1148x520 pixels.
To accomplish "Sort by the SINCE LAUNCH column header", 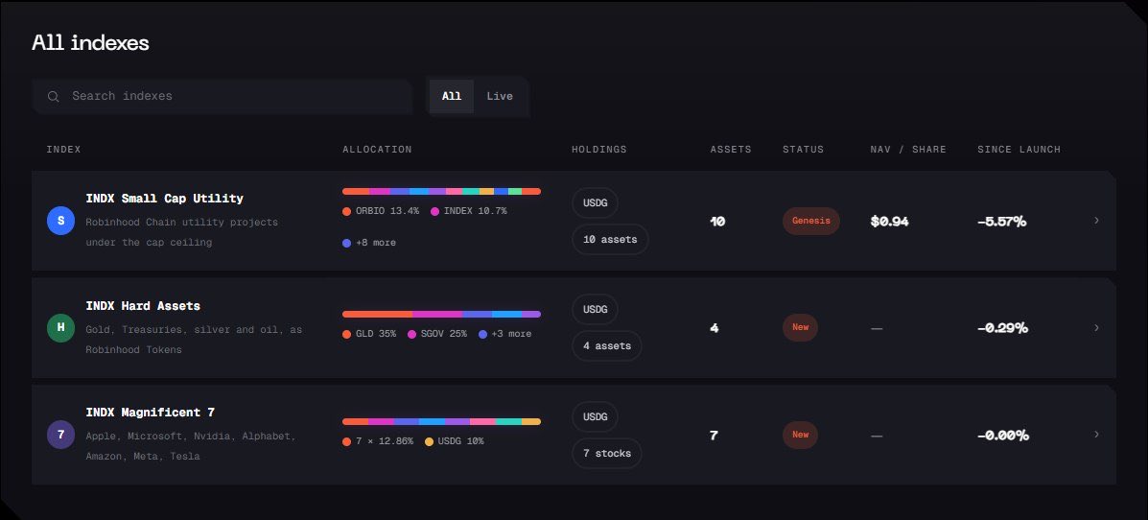I will click(1019, 150).
